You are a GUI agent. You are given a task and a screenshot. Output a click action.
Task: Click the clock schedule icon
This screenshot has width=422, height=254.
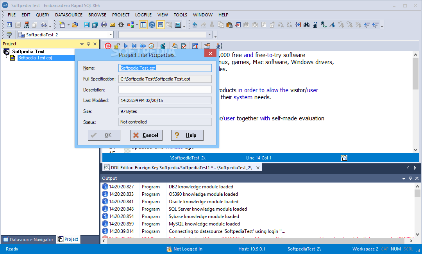pos(152,46)
